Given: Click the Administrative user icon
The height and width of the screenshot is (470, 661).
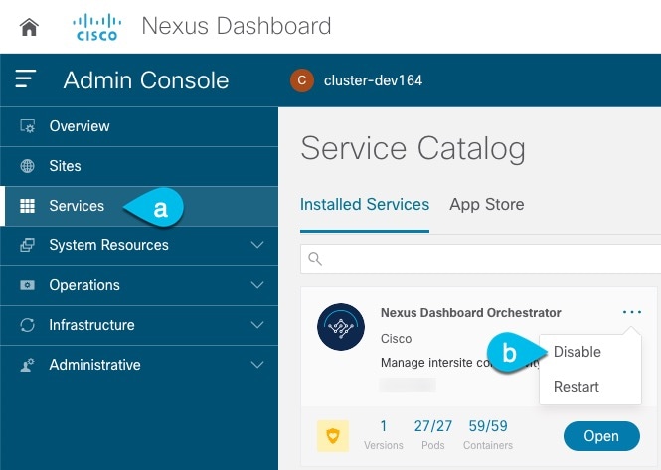Looking at the screenshot, I should pos(28,365).
